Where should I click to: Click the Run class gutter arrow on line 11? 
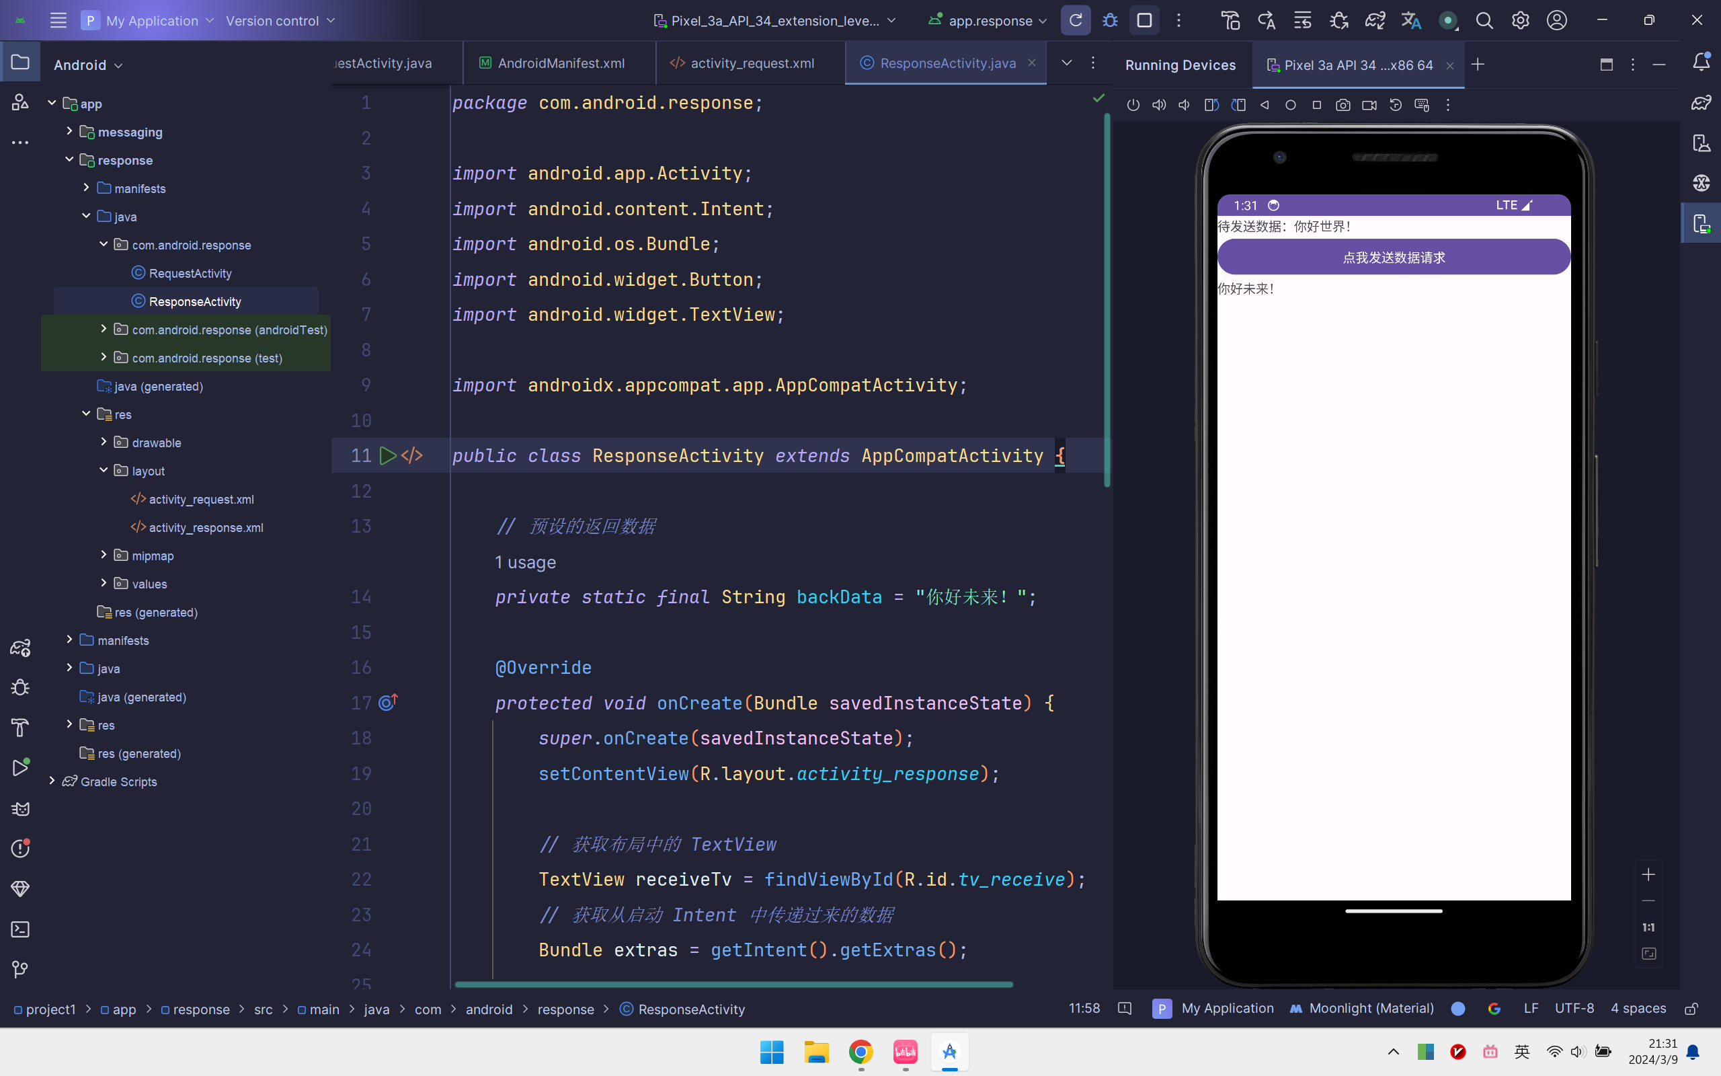388,455
